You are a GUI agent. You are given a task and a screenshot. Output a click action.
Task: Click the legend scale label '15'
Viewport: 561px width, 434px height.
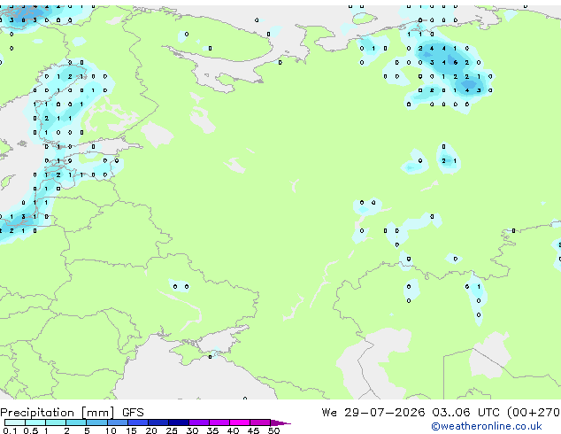(131, 430)
